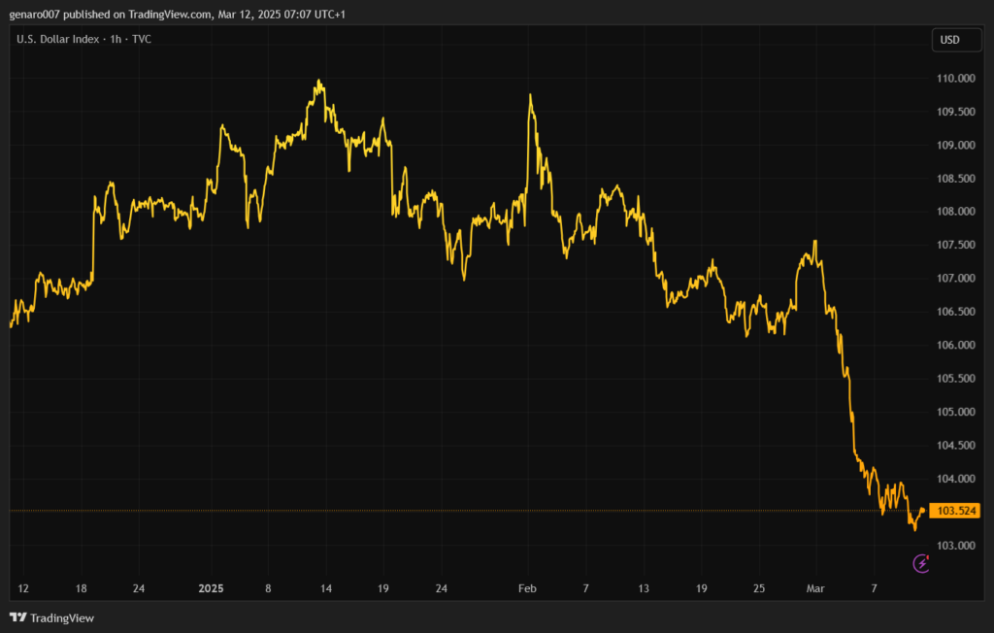The width and height of the screenshot is (994, 633).
Task: Select the Feb marker on time axis
Action: (x=527, y=588)
